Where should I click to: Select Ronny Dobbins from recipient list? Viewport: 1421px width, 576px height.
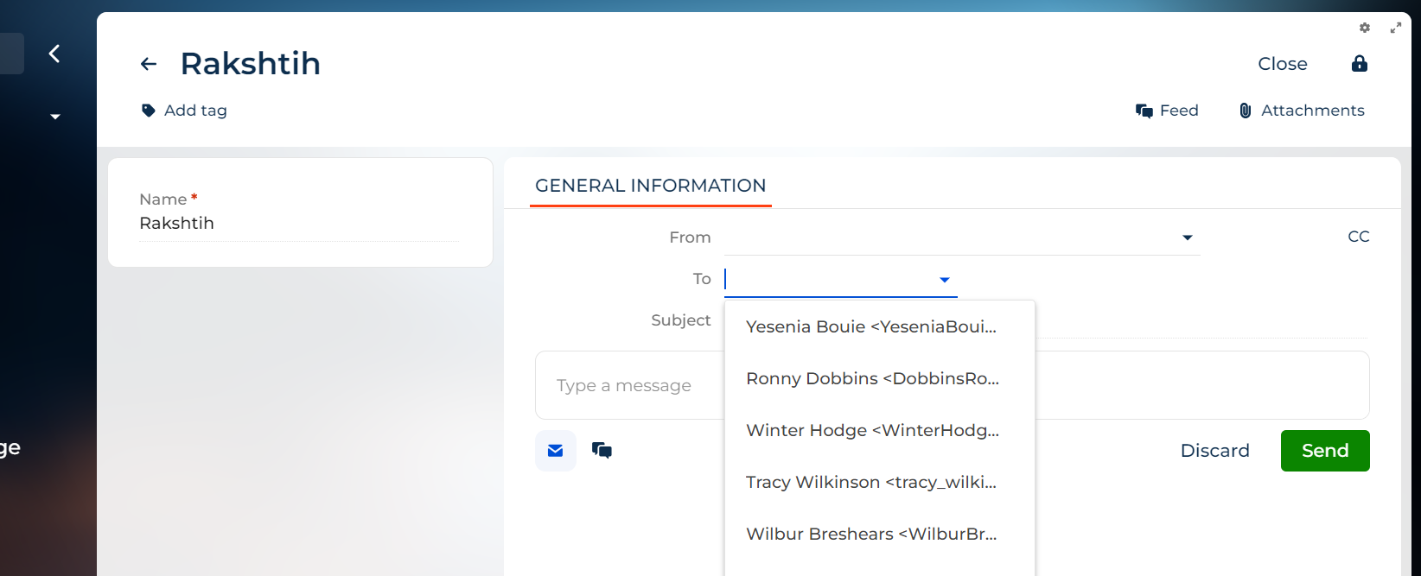880,378
